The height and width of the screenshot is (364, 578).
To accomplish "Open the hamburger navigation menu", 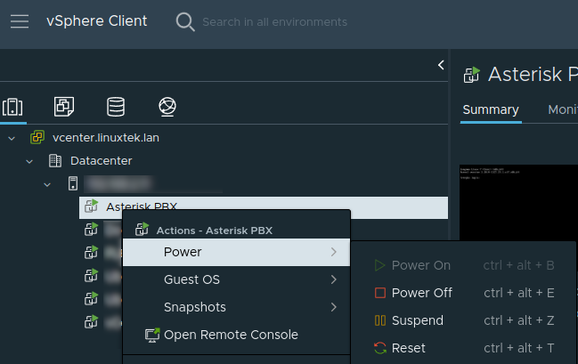I will (20, 21).
